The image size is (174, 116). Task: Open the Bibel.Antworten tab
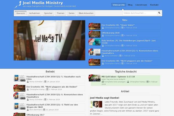pos(86,13)
